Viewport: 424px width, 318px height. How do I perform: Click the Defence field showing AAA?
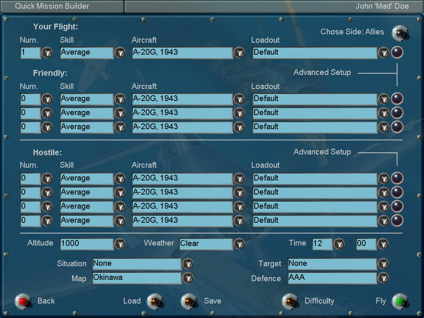coord(332,278)
